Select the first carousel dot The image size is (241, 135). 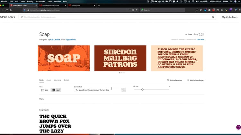click(120, 73)
